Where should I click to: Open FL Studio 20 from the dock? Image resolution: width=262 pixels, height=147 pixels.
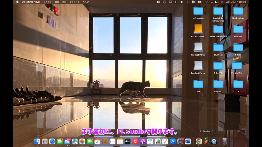206,141
